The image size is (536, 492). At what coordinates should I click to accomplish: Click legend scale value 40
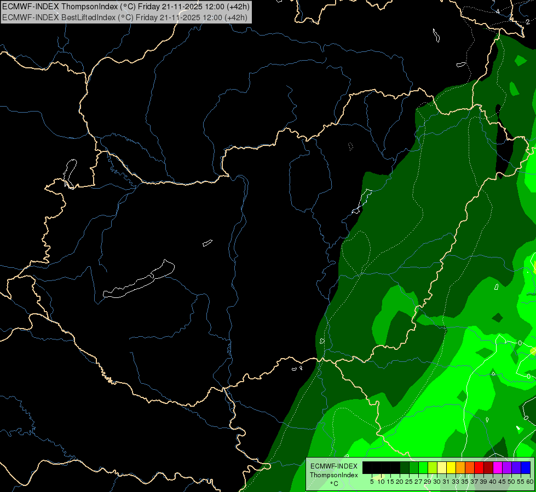493,482
